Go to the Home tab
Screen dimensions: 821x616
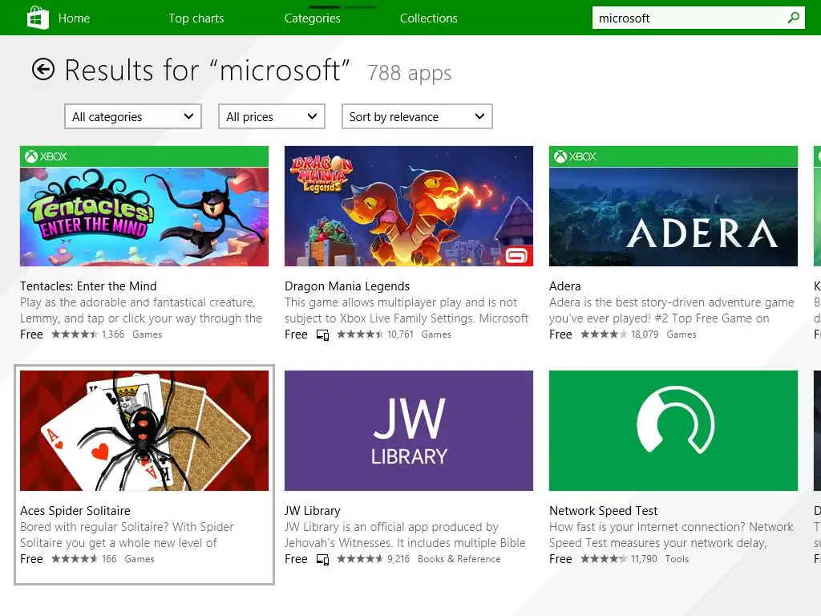point(74,18)
